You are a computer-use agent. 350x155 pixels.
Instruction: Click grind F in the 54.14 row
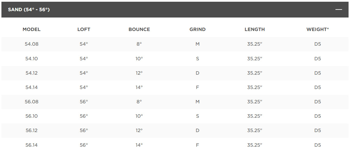click(x=197, y=87)
